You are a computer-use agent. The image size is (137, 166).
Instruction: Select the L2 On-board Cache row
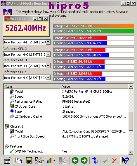[66, 116]
